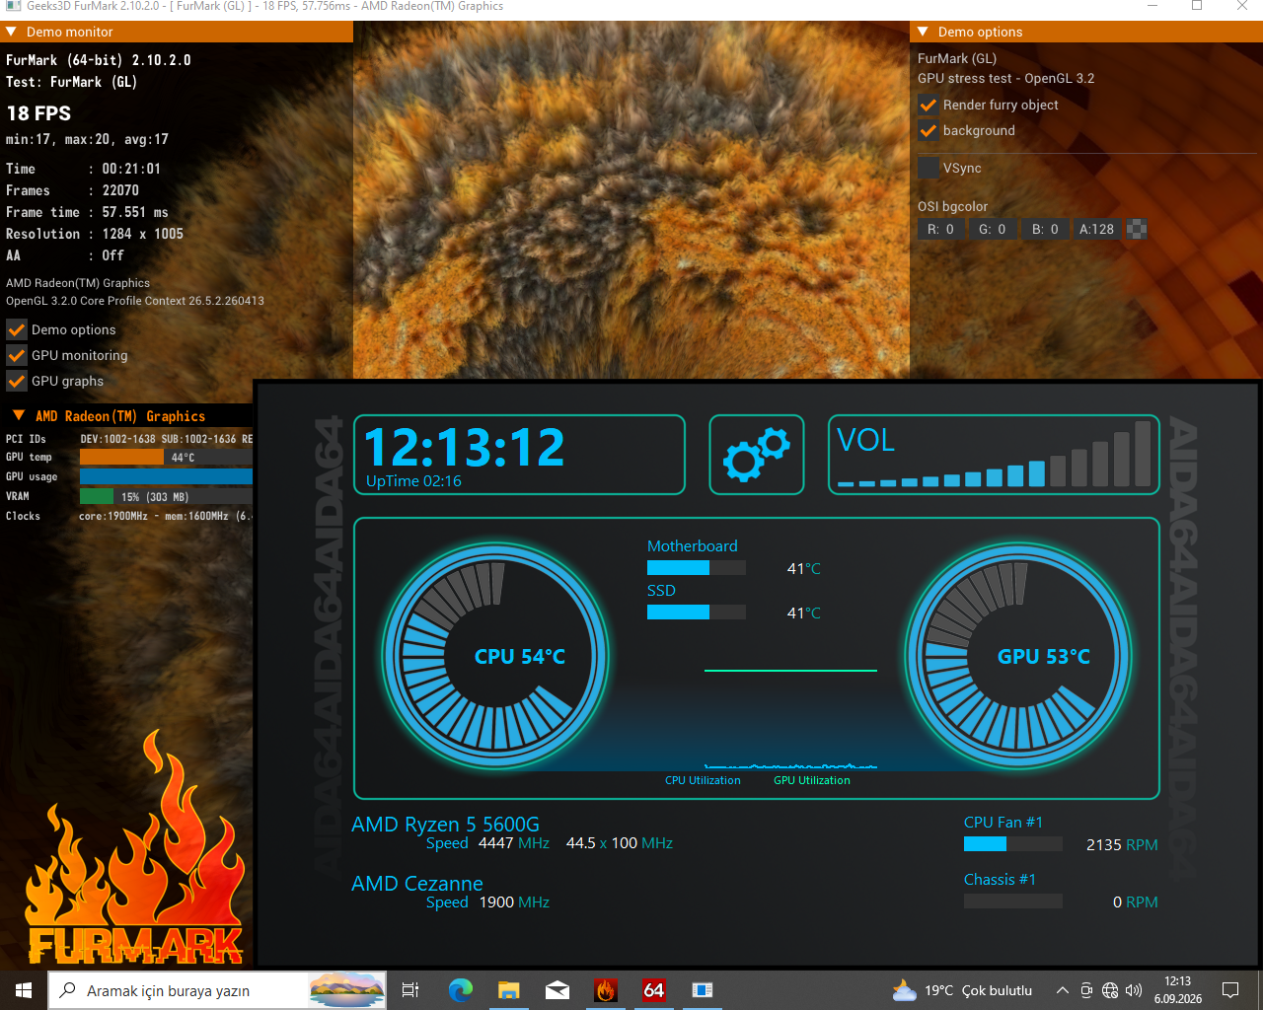
Task: Click the GPU temp 44°C bar
Action: click(166, 457)
